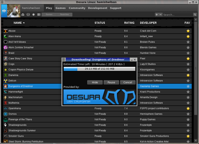The image size is (199, 144).
Task: Click the Hammerfight game icon
Action: [x=6, y=92]
